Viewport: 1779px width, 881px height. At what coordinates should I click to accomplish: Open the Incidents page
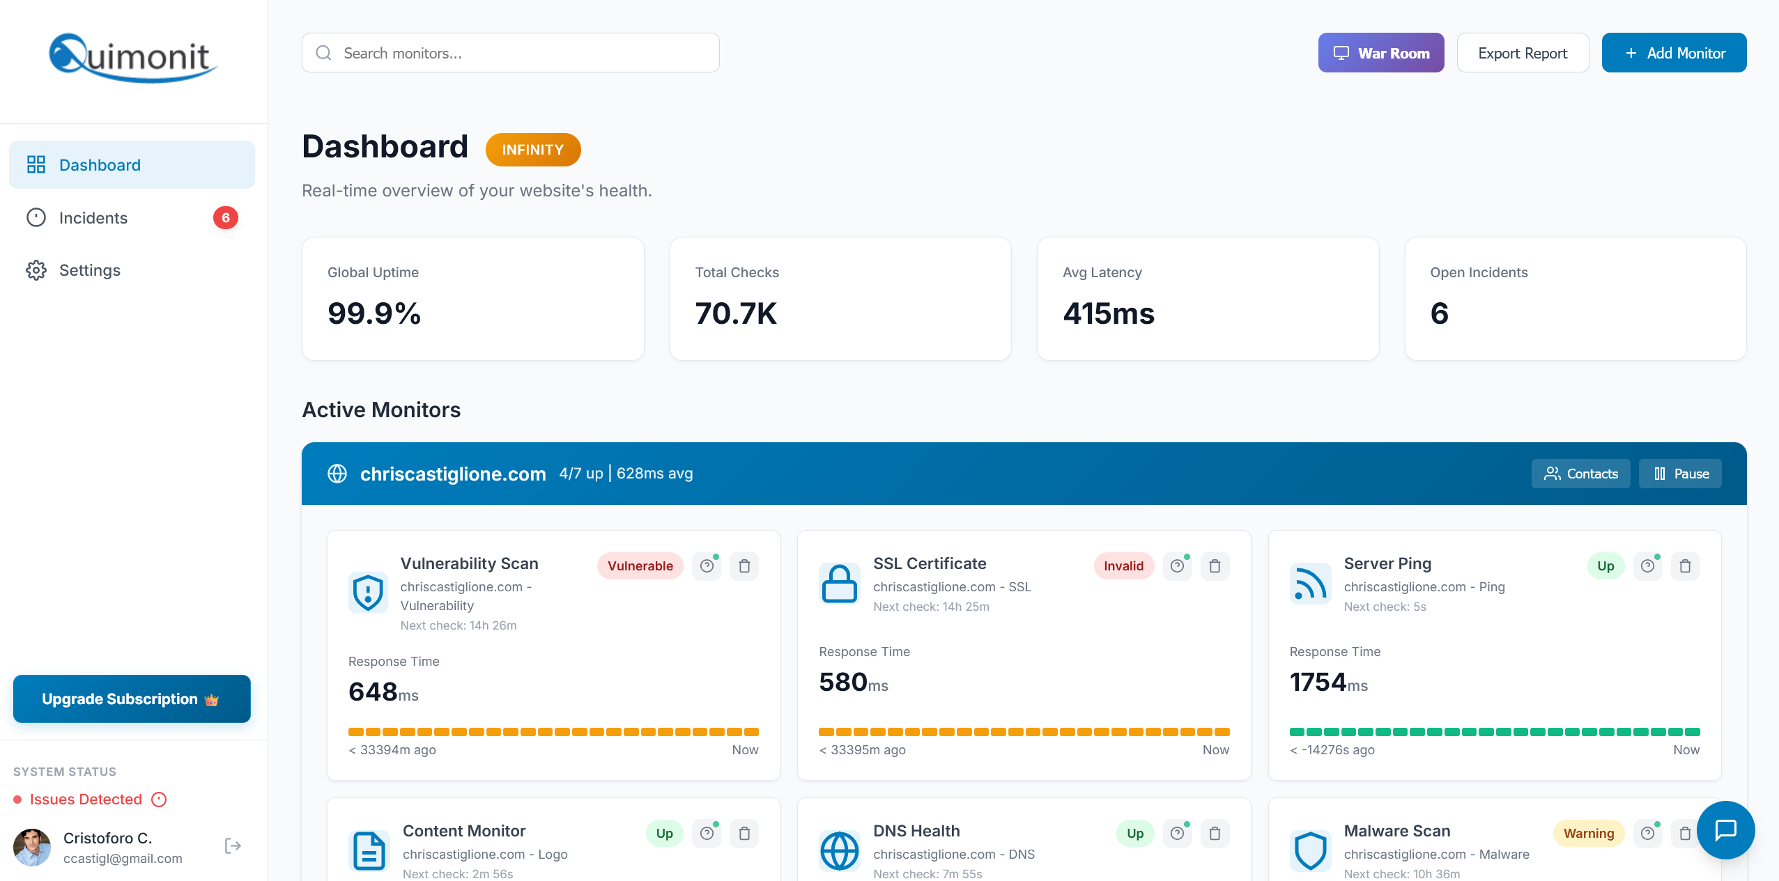(x=93, y=218)
